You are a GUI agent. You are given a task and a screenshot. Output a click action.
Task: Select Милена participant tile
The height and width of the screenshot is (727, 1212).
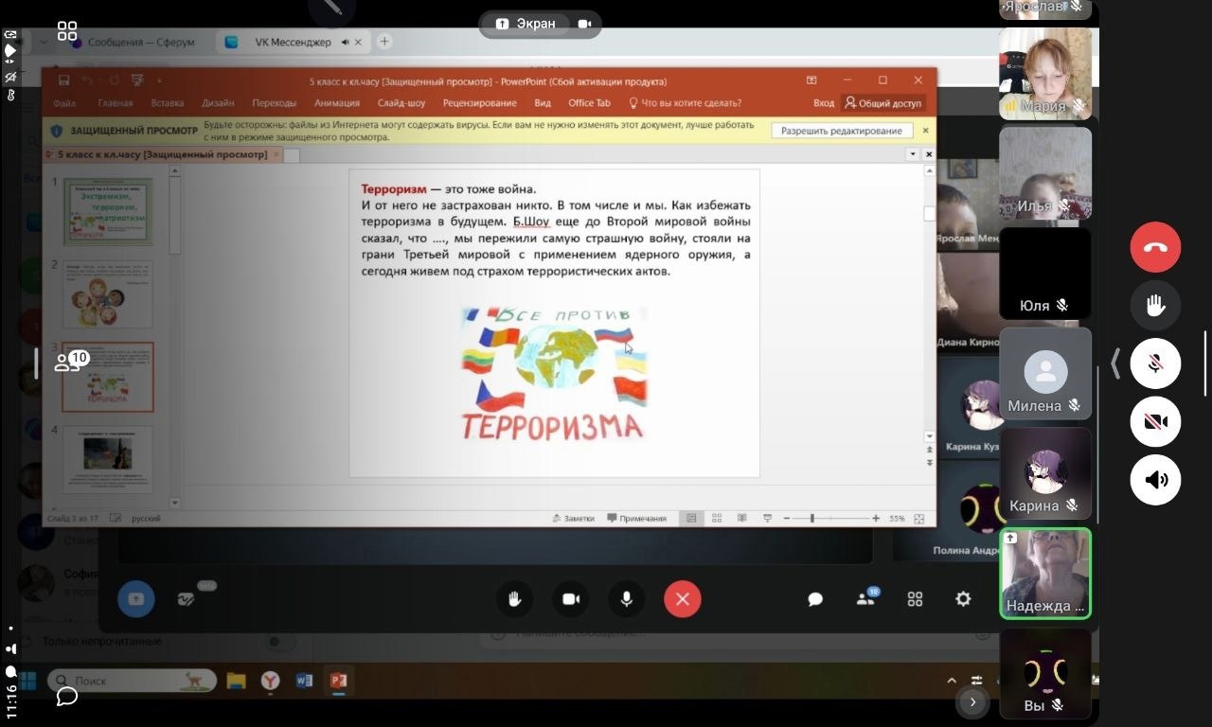1045,373
